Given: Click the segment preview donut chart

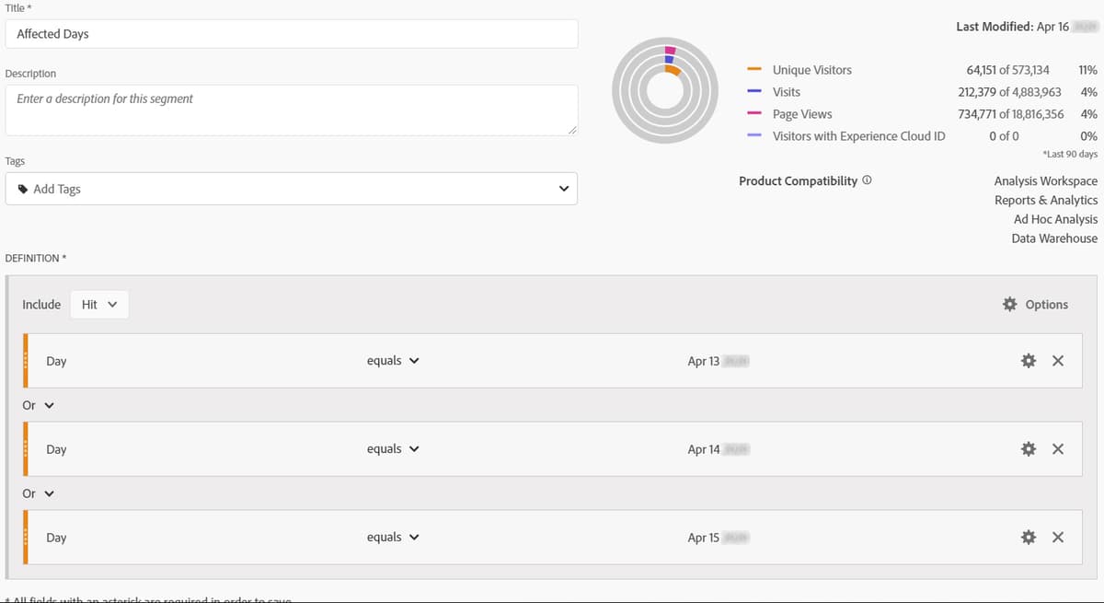Looking at the screenshot, I should click(x=664, y=90).
